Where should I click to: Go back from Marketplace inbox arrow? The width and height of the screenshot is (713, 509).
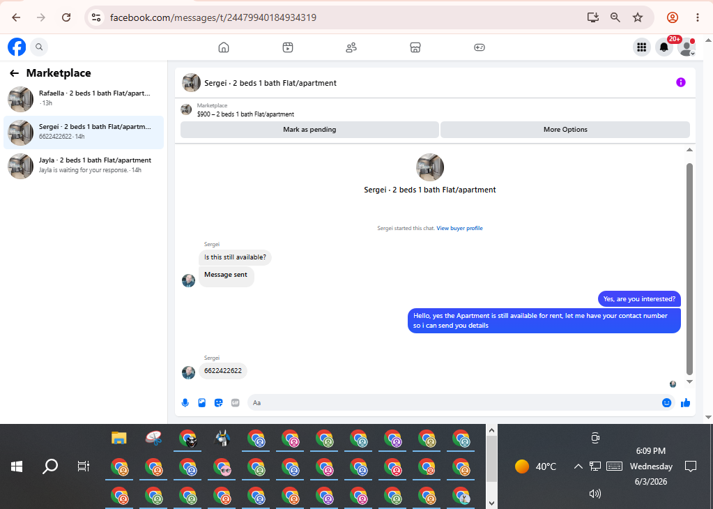click(x=15, y=73)
